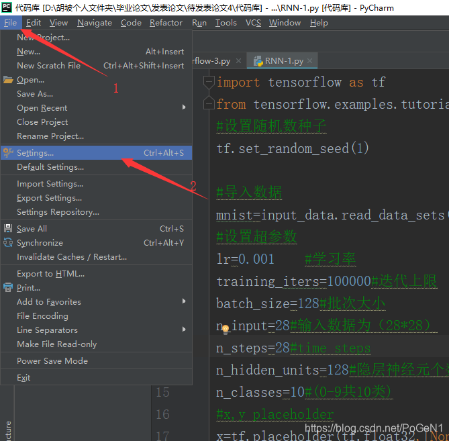Viewport: 449px width, 441px height.
Task: Select Save All menu item
Action: coord(96,228)
